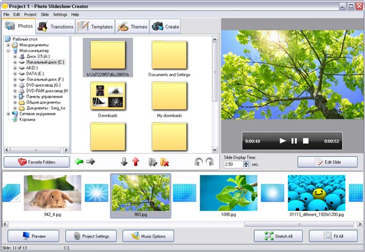Add photo with the gray down arrow

[x=124, y=161]
